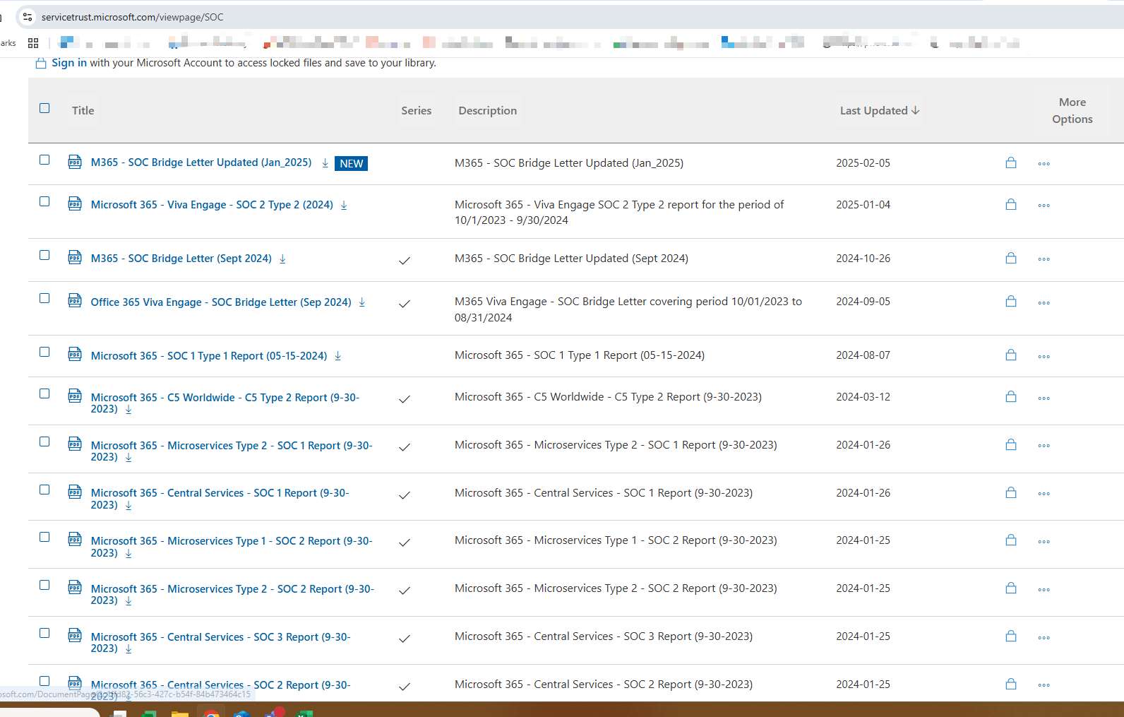Check the Viva Engage SOC 2 Type 2 row
The image size is (1124, 717).
pos(44,201)
